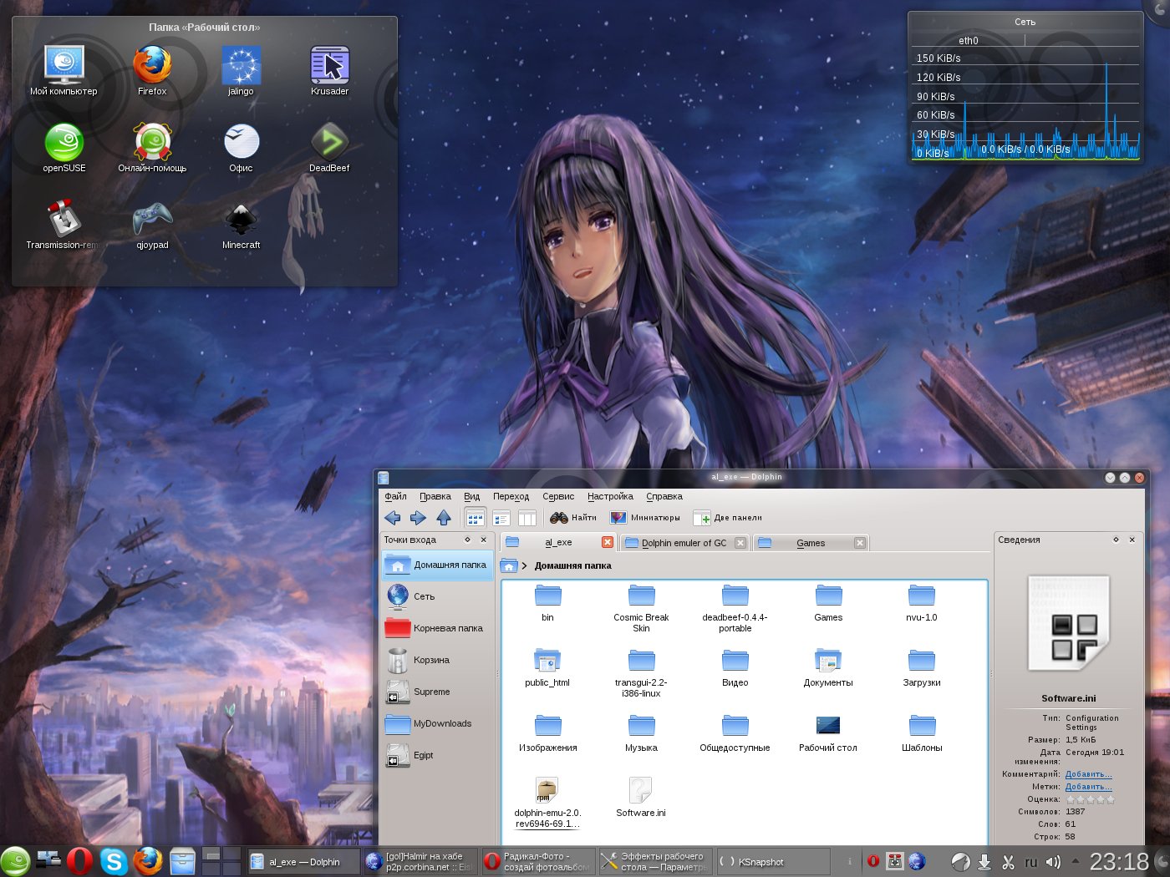Close the Games tab
The width and height of the screenshot is (1170, 877).
[x=859, y=543]
